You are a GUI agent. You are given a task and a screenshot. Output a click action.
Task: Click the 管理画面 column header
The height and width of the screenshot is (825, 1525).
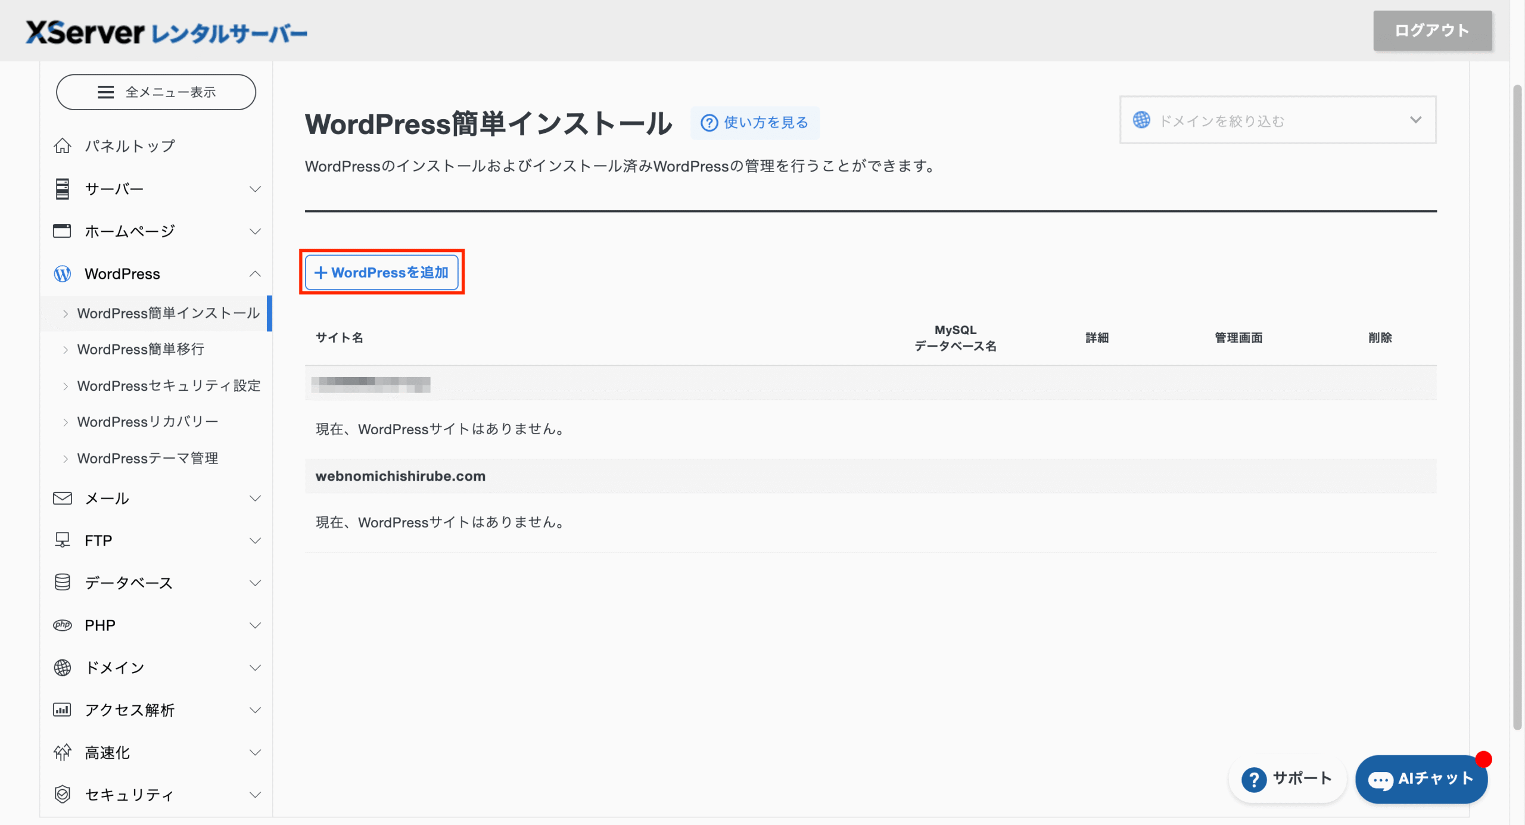(1239, 338)
